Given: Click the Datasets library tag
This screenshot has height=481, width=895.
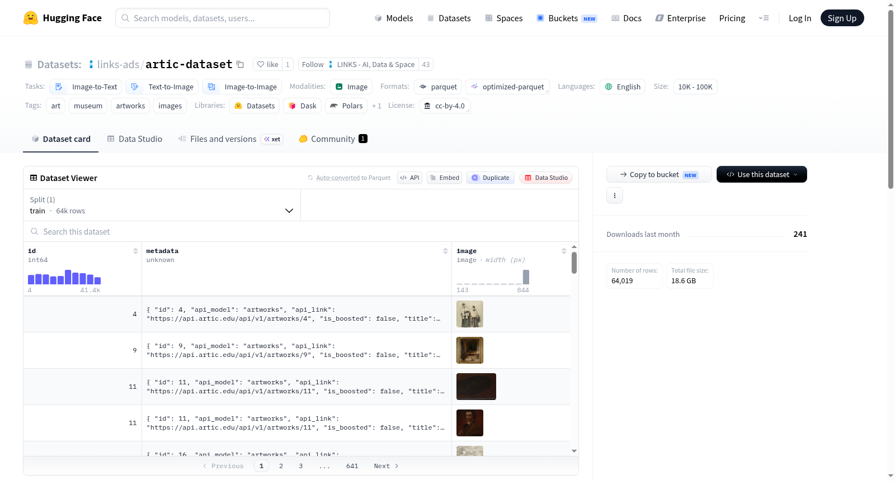Looking at the screenshot, I should click(255, 106).
